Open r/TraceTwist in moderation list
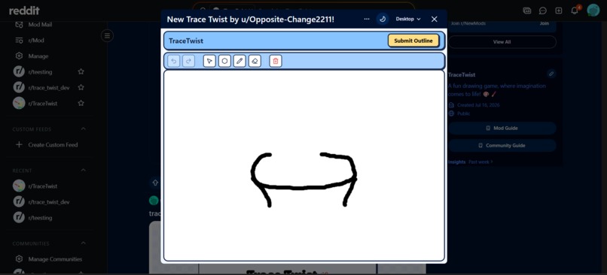The image size is (607, 275). [43, 104]
